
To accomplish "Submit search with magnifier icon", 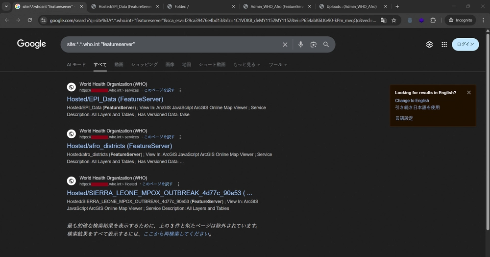I will click(x=326, y=45).
